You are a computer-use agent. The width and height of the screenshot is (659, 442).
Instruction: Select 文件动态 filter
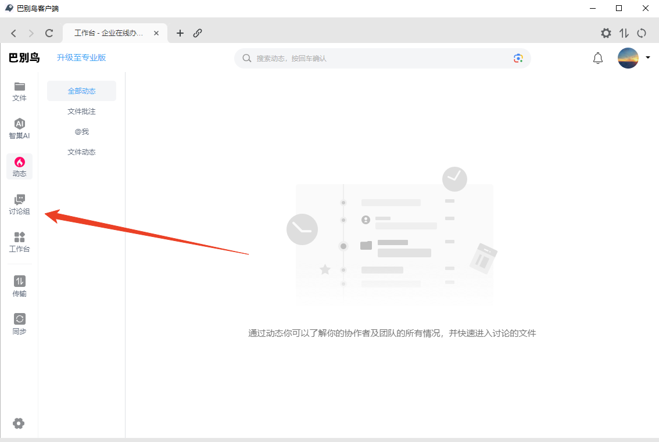81,152
